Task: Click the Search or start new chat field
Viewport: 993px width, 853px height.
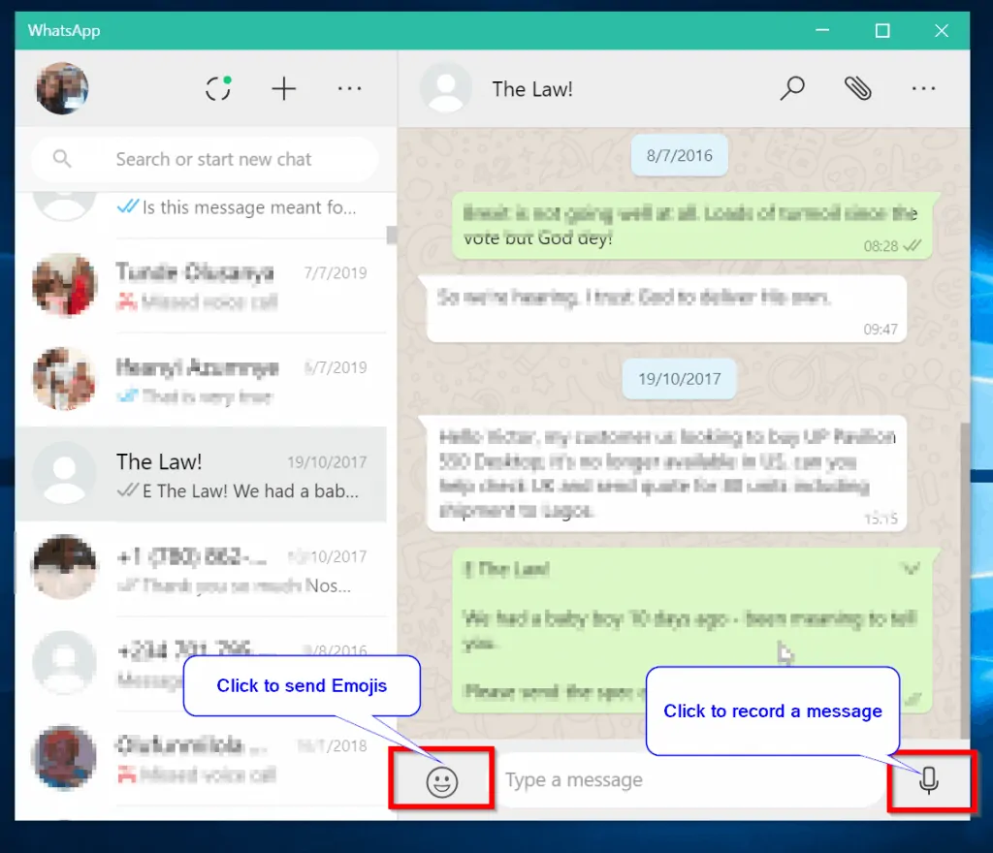Action: pos(213,159)
